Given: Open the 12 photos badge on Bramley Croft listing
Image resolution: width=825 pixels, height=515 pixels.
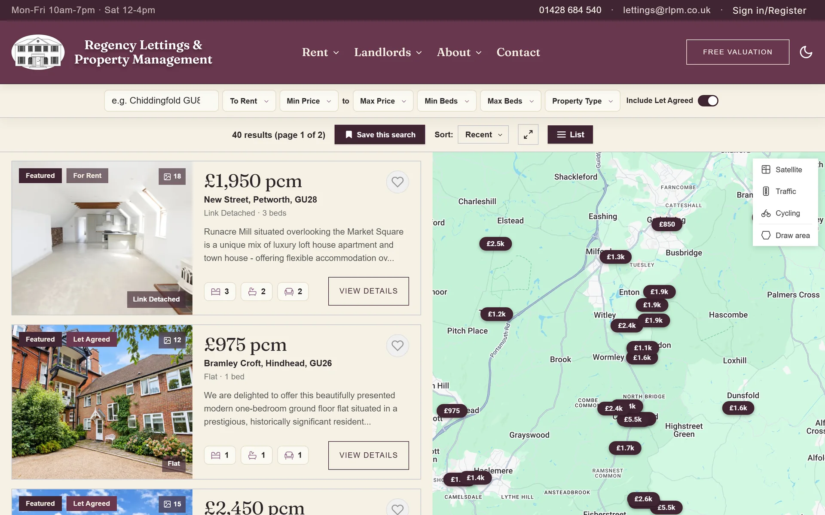Looking at the screenshot, I should (x=172, y=340).
